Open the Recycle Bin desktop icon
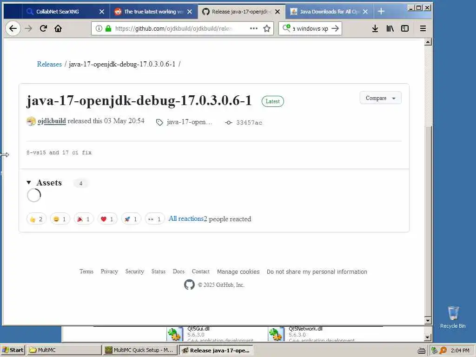The width and height of the screenshot is (476, 357). tap(453, 317)
